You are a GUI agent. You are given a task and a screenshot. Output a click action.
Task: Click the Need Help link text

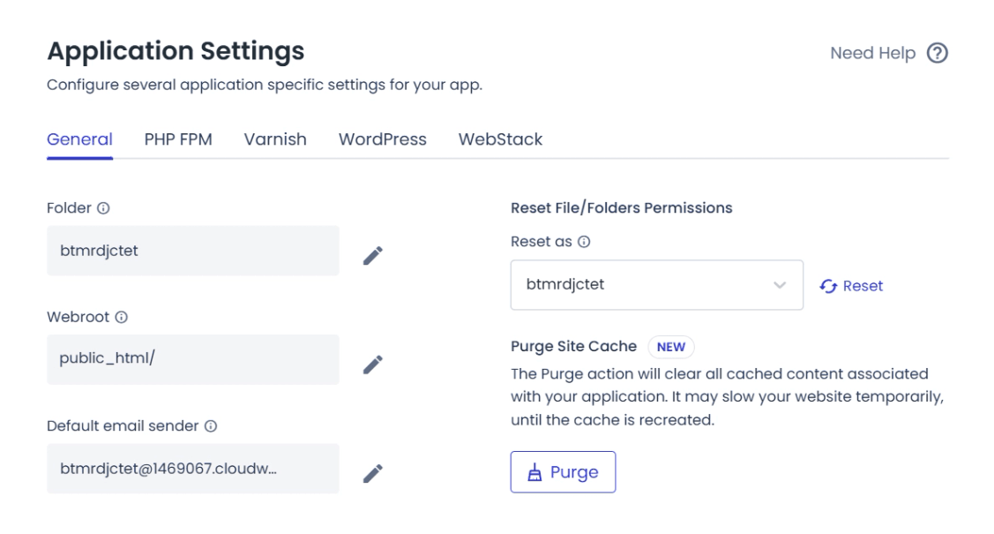pos(872,54)
